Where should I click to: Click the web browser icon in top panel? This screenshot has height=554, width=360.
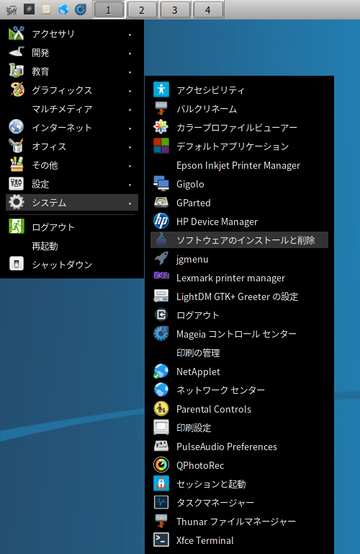tap(63, 9)
